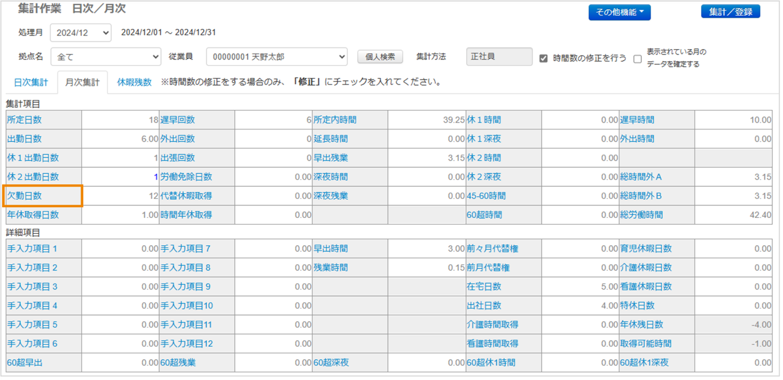This screenshot has width=783, height=380.
Task: Open the その他機能 dropdown button
Action: [619, 12]
